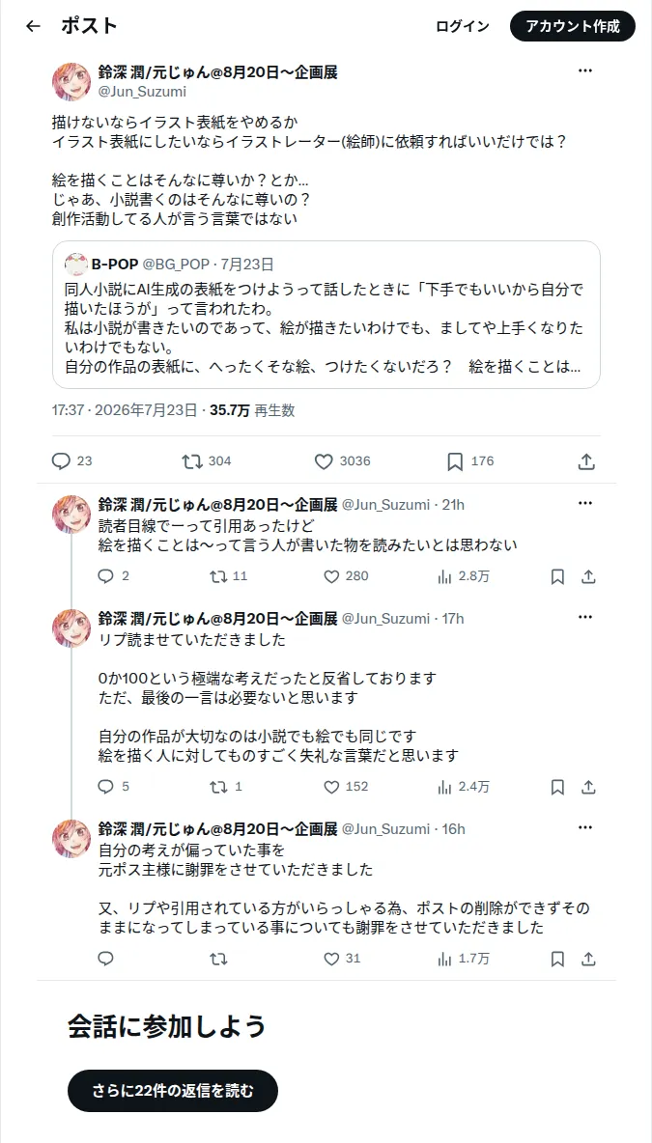Image resolution: width=652 pixels, height=1143 pixels.
Task: Open more options on the 21h reply
Action: click(585, 503)
